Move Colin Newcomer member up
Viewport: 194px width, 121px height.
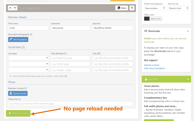coord(10,8)
